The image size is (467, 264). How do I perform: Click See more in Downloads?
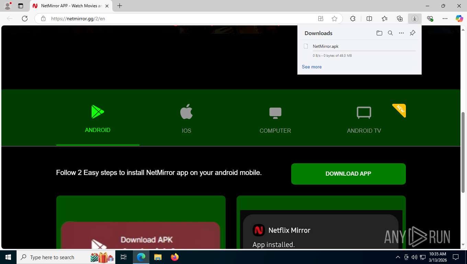pyautogui.click(x=312, y=67)
